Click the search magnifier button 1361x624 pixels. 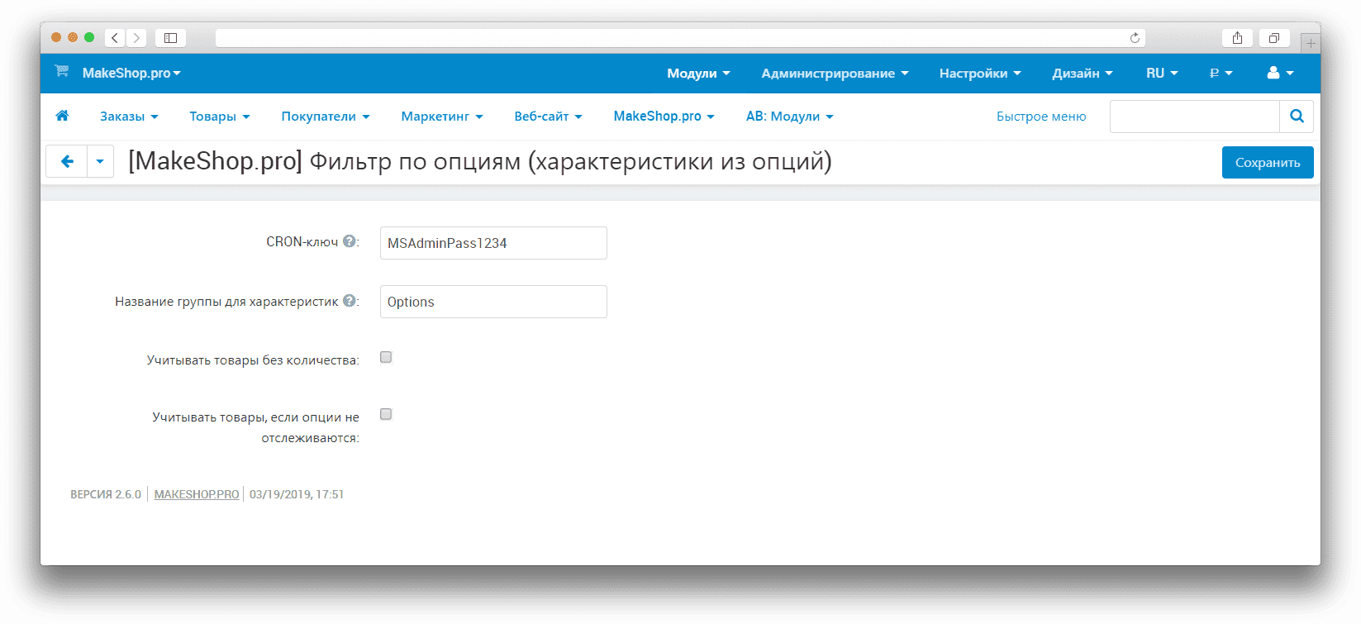coord(1297,117)
